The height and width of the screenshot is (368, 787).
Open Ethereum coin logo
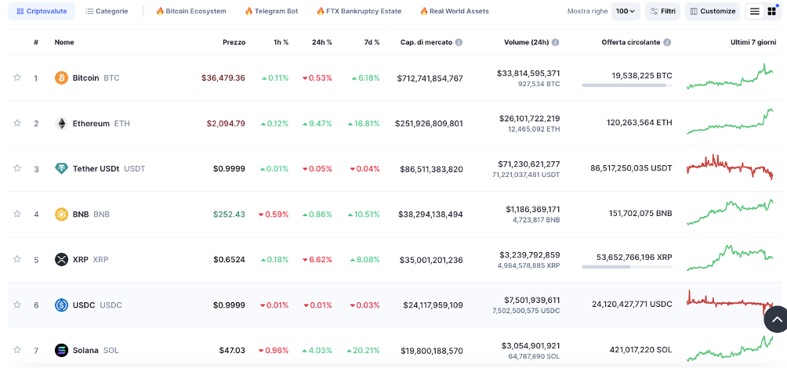[x=61, y=124]
